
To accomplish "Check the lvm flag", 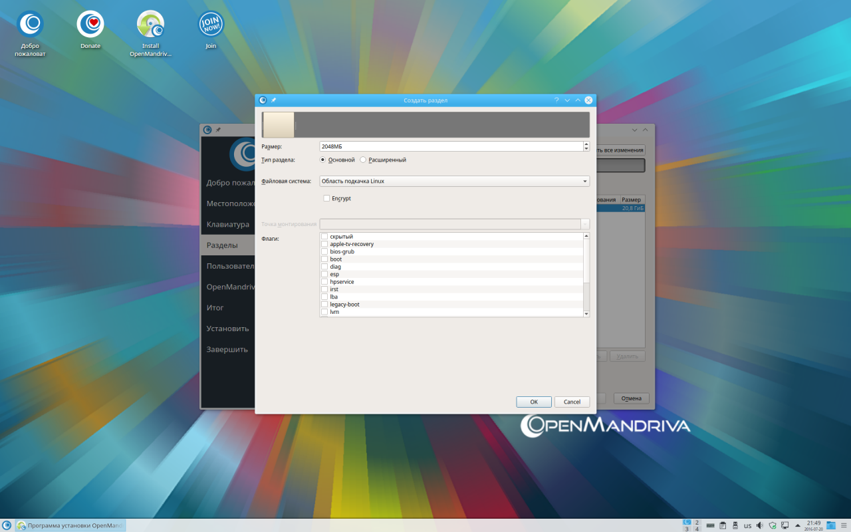I will [x=324, y=312].
